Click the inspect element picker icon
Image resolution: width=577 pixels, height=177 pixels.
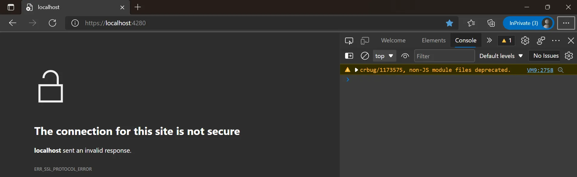[x=349, y=41]
